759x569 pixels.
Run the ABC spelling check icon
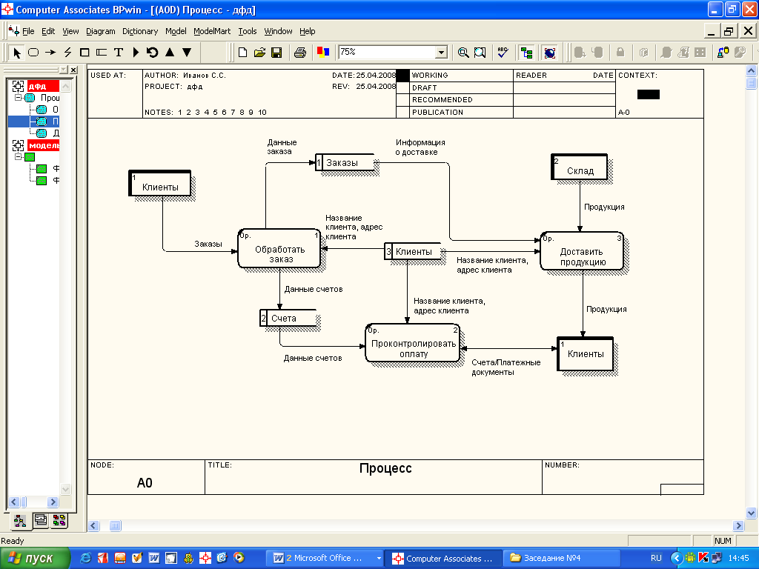coord(503,53)
